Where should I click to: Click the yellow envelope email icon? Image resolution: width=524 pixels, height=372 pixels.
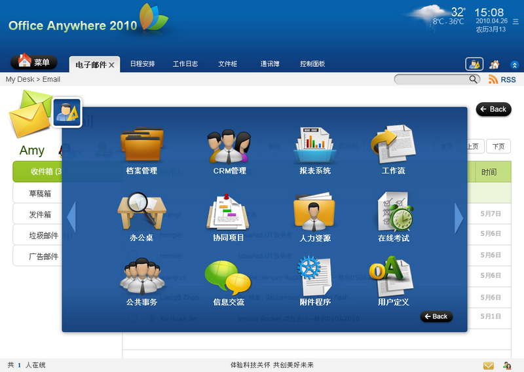[29, 119]
